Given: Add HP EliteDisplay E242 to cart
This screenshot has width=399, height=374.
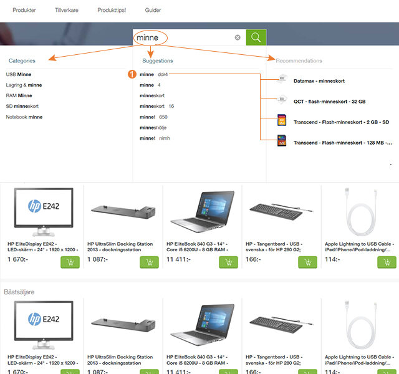Looking at the screenshot, I should (69, 262).
